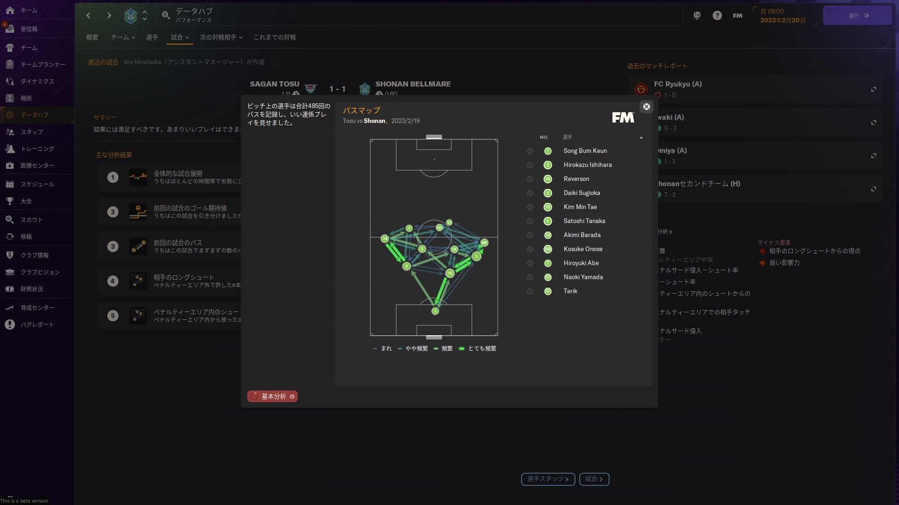Viewport: 899px width, 505px height.
Task: Open the トレーニング training icon
Action: (10, 148)
